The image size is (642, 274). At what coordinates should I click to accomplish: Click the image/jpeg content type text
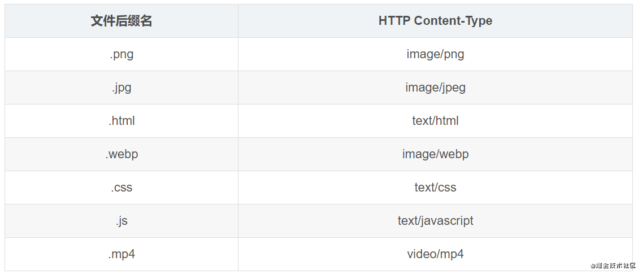pos(435,88)
